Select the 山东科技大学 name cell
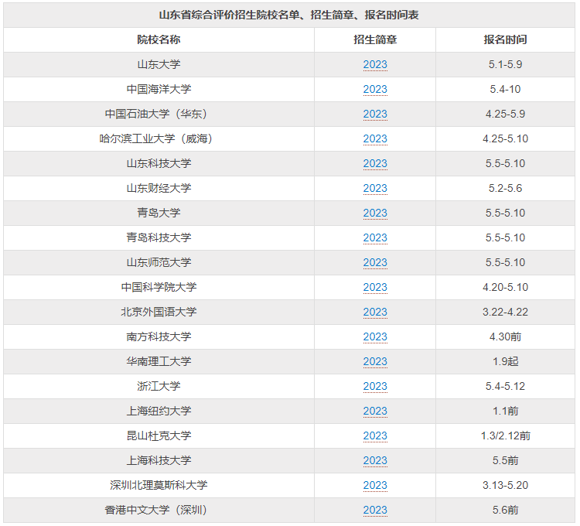 point(159,163)
